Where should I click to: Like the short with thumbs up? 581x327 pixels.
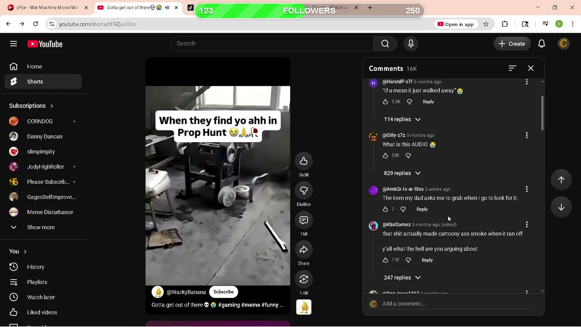(304, 161)
